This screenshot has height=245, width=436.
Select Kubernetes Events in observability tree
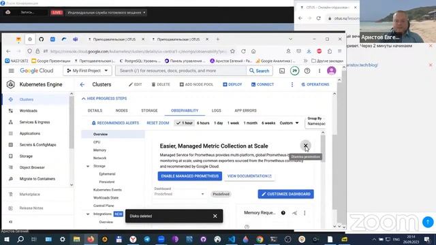coord(108,190)
